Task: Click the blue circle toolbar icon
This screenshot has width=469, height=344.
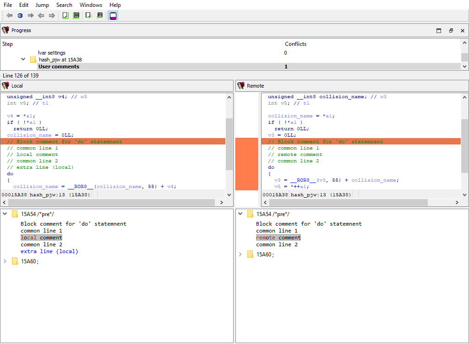Action: tap(20, 16)
